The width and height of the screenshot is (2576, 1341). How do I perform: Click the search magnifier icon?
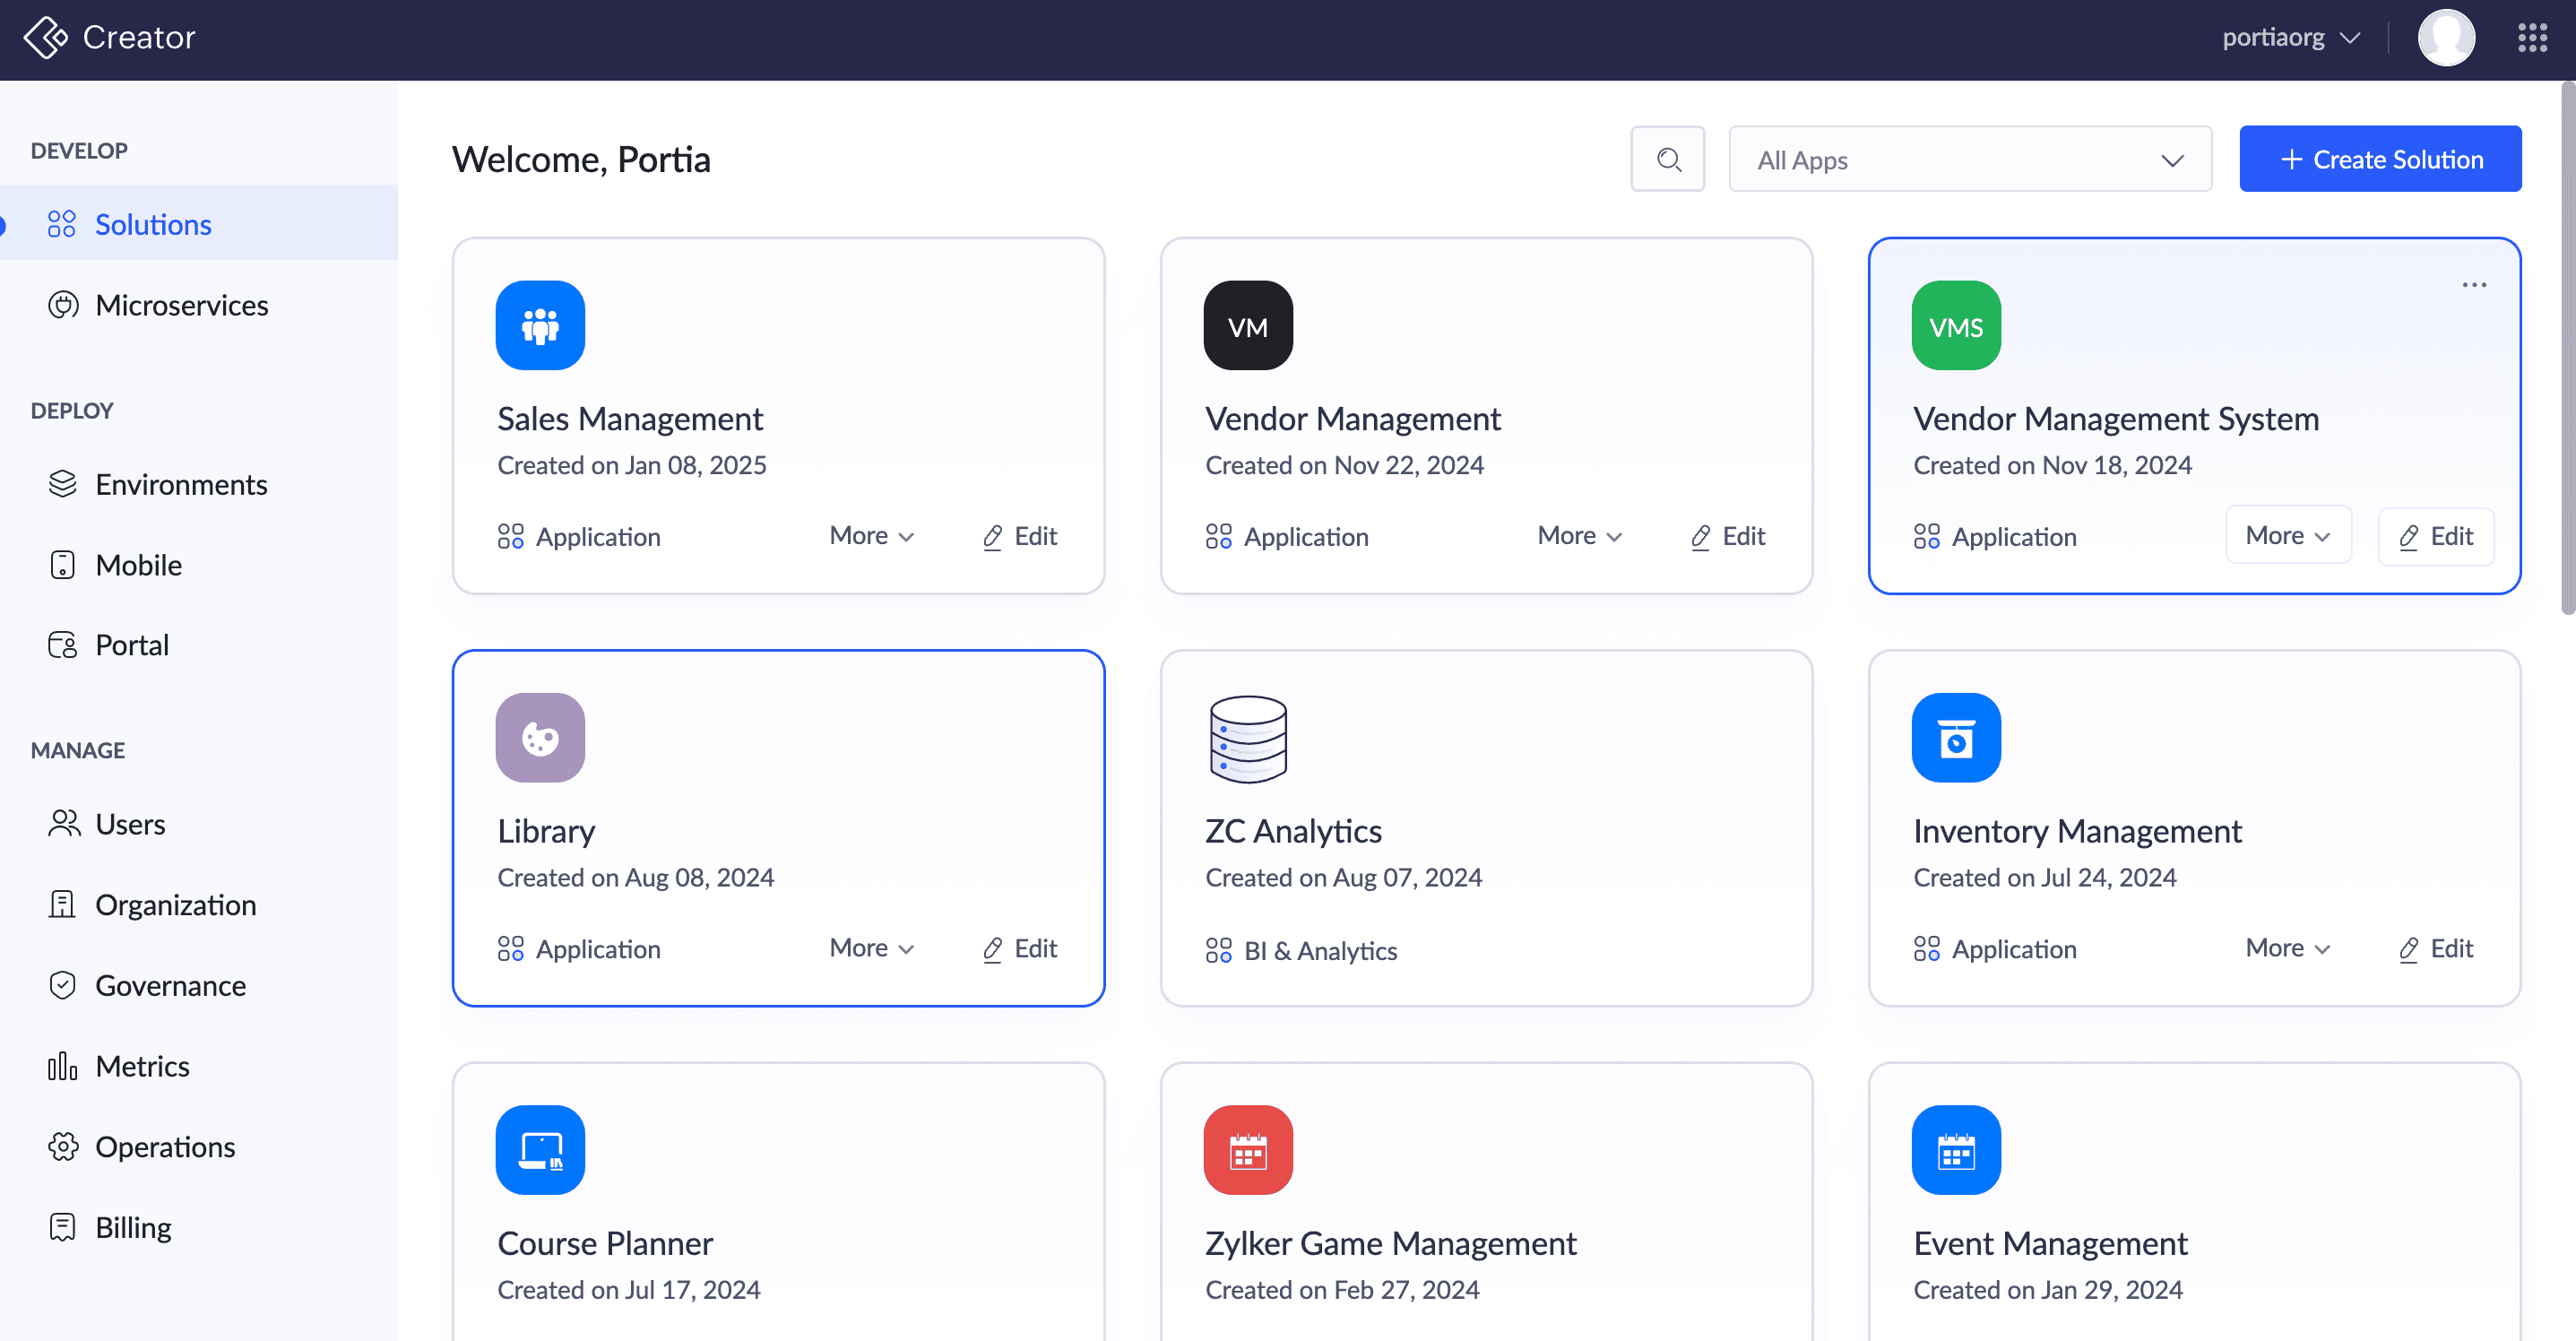coord(1667,159)
